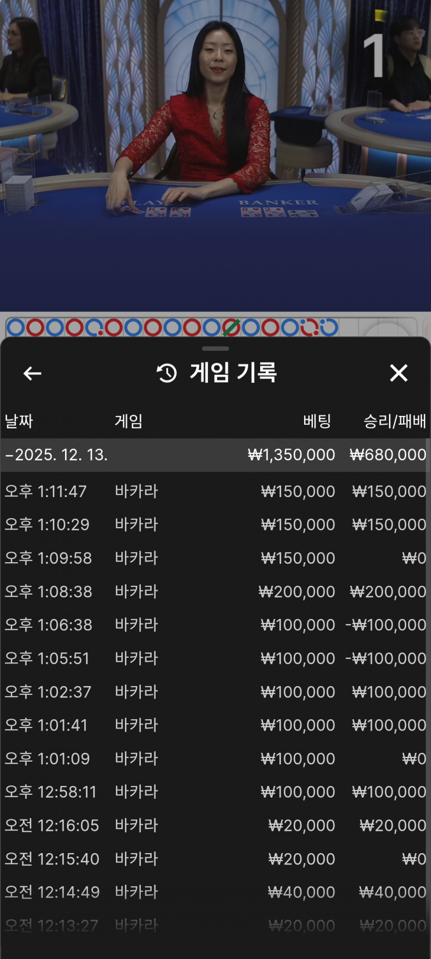Image resolution: width=431 pixels, height=959 pixels.
Task: Select the 승리/패배 column header
Action: 394,421
